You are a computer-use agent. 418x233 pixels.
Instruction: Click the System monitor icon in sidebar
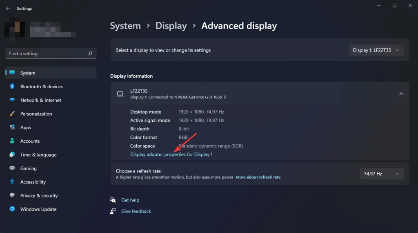[12, 73]
